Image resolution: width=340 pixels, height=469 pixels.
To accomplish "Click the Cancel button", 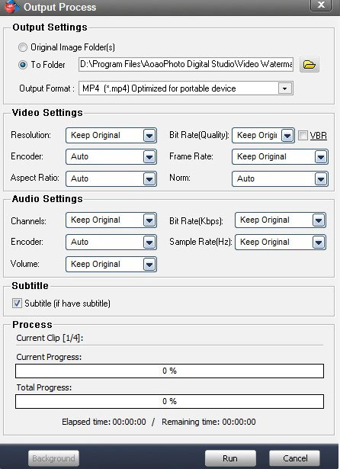I will tap(295, 458).
